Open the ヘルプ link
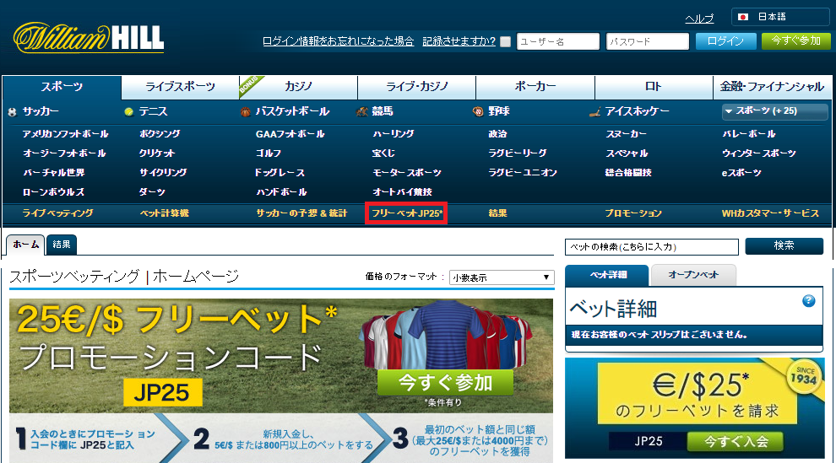The height and width of the screenshot is (463, 836). coord(699,19)
